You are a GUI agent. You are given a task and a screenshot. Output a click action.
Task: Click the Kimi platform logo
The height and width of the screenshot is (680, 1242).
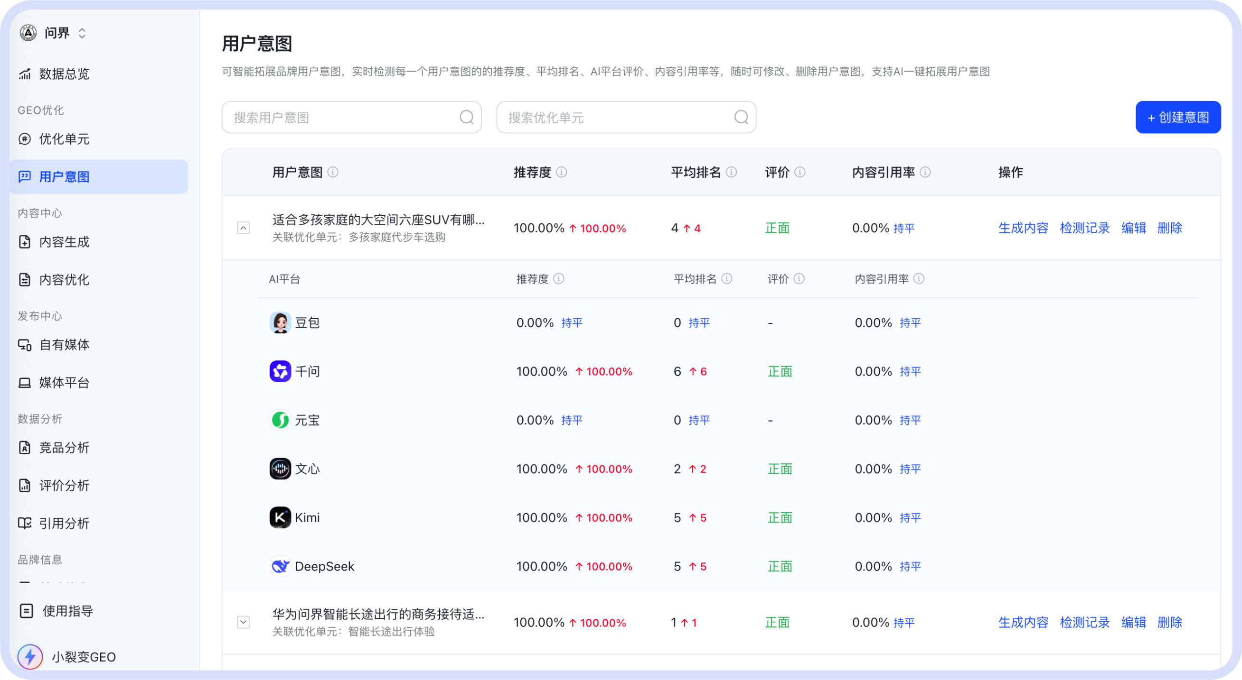(280, 517)
